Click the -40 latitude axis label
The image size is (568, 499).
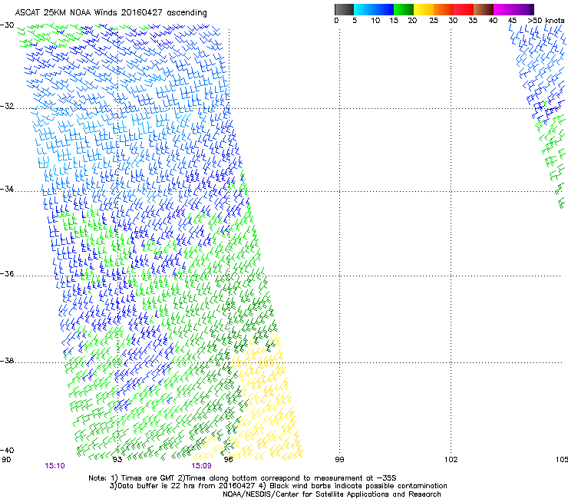tap(7, 450)
